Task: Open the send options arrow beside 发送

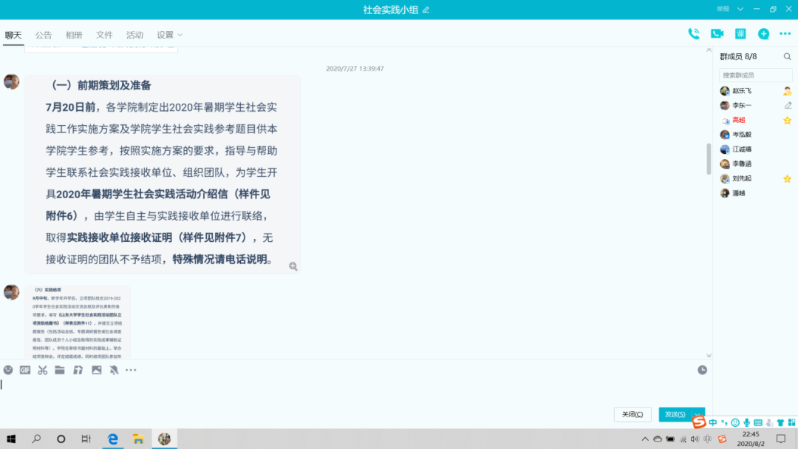Action: pyautogui.click(x=698, y=414)
